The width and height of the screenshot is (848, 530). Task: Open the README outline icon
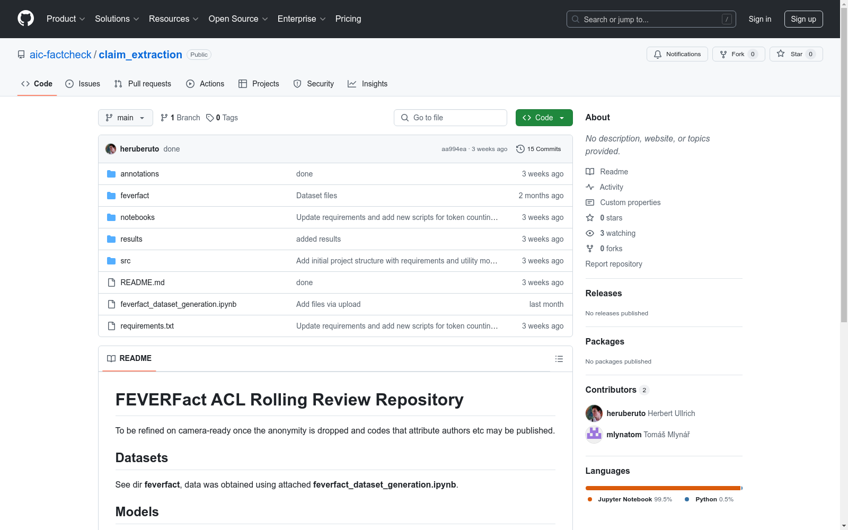pyautogui.click(x=559, y=359)
